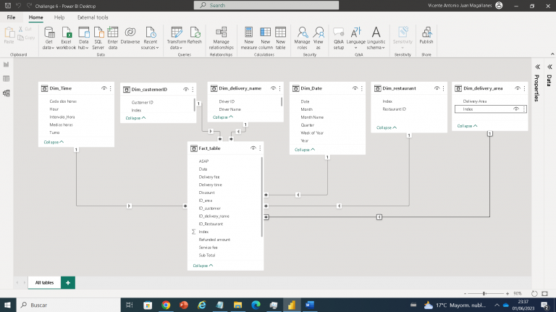Toggle visibility of Dim_Time table
Image resolution: width=556 pixels, height=312 pixels.
(104, 88)
